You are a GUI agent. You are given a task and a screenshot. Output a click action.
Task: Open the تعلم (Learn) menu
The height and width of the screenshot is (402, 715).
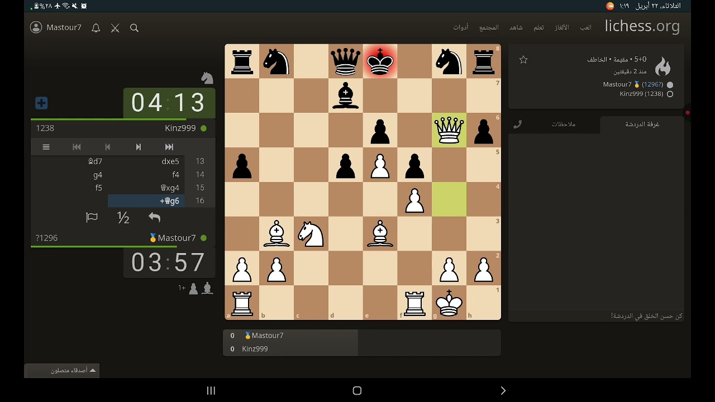click(x=538, y=27)
